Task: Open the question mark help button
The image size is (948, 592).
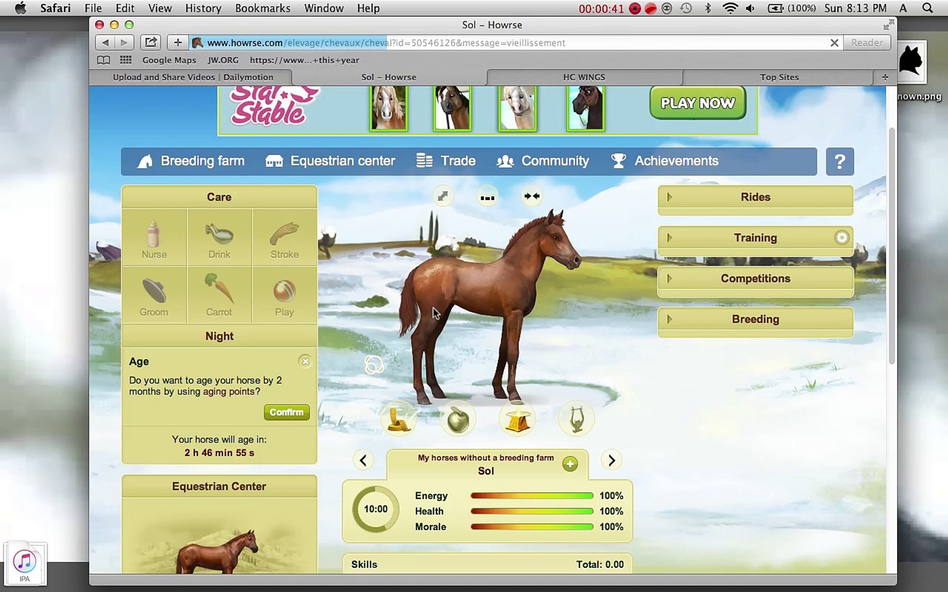Action: (x=840, y=162)
